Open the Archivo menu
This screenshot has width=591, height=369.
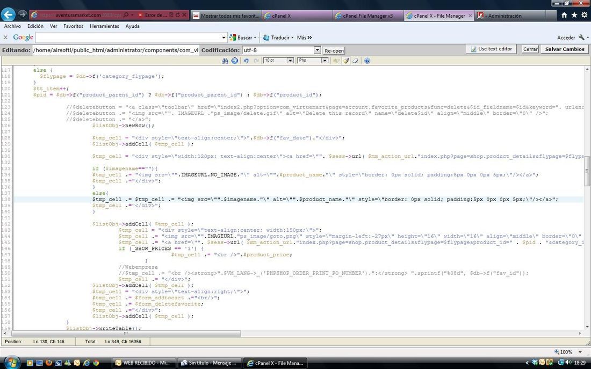(12, 26)
